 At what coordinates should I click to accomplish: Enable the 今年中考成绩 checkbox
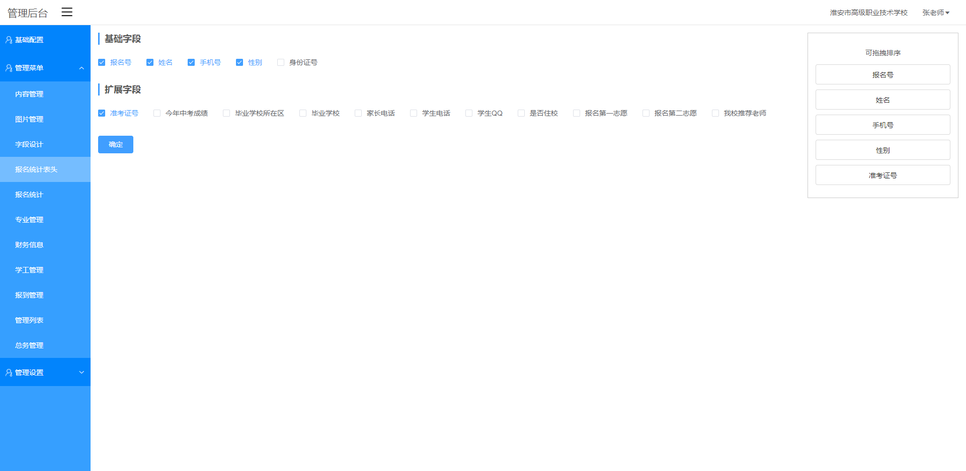(157, 113)
